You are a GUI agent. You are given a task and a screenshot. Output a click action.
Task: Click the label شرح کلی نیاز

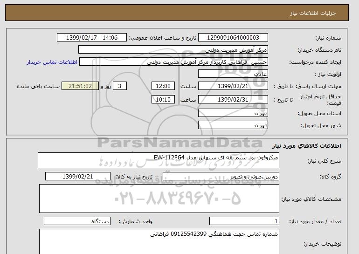pos(324,161)
